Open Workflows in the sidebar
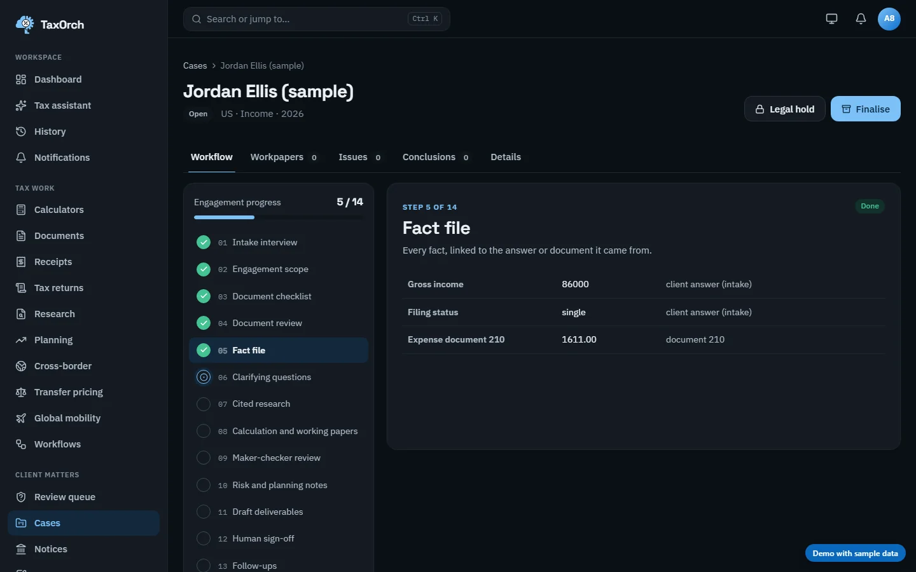Screen dimensions: 916x572 coord(83,444)
